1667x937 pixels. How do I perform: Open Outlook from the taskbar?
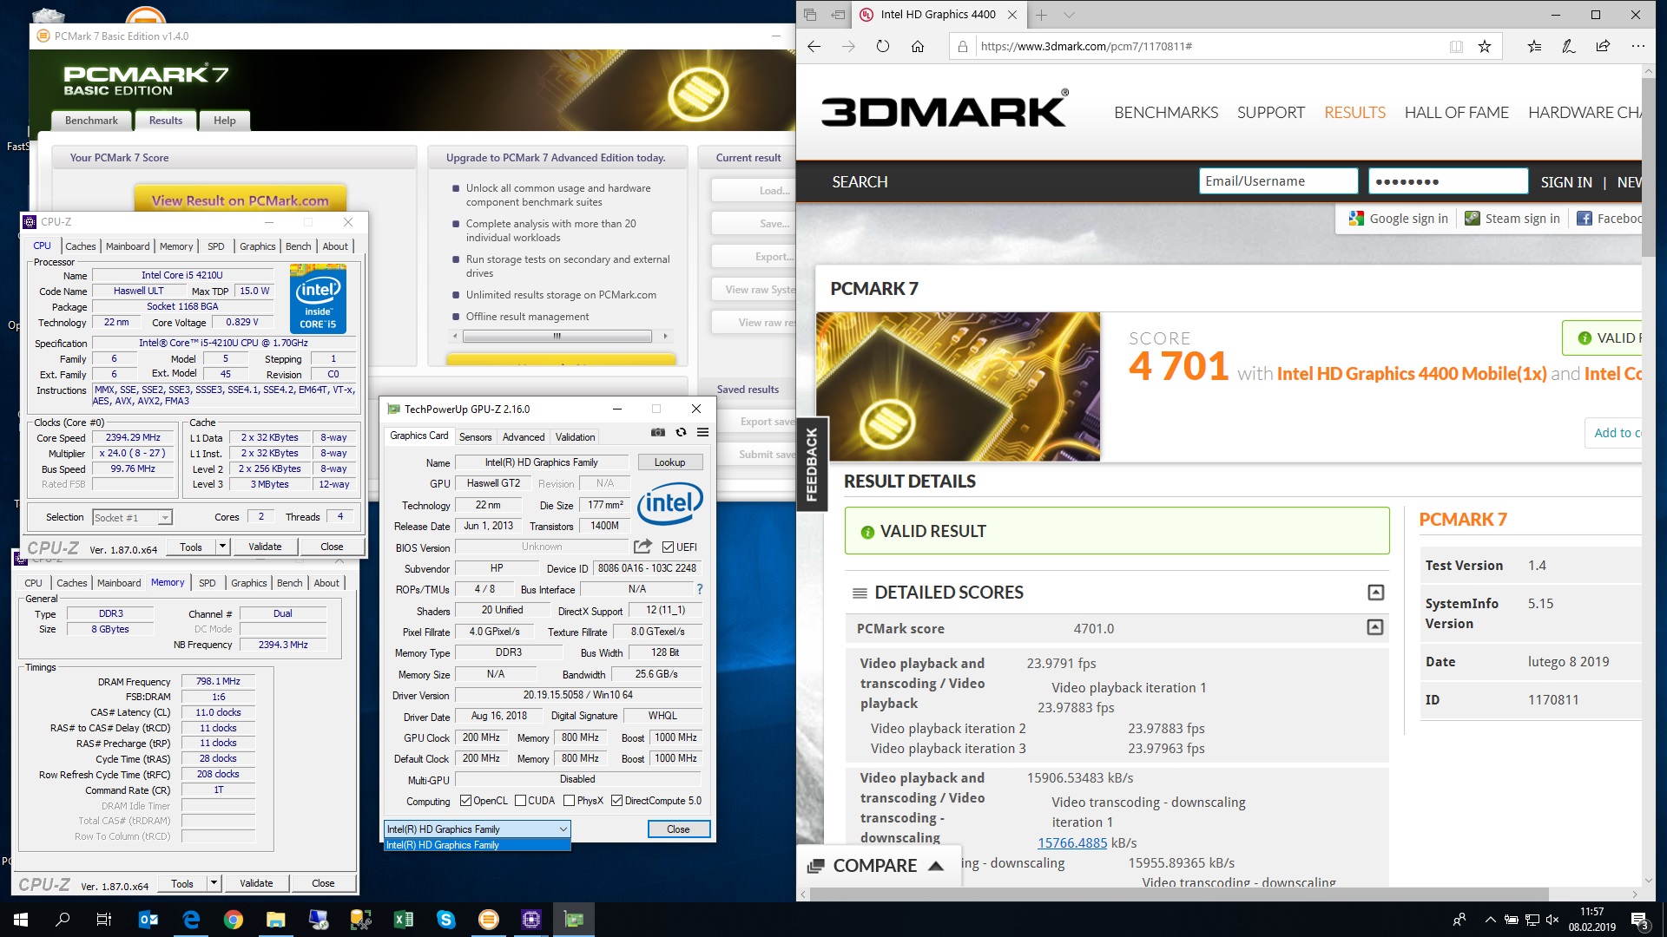pyautogui.click(x=148, y=920)
